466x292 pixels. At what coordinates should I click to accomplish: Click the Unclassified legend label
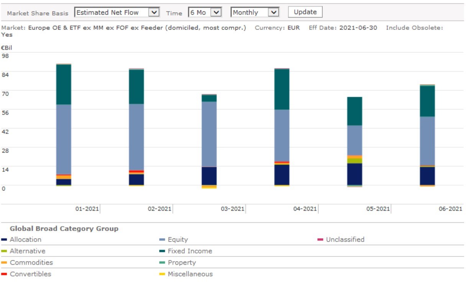point(345,240)
